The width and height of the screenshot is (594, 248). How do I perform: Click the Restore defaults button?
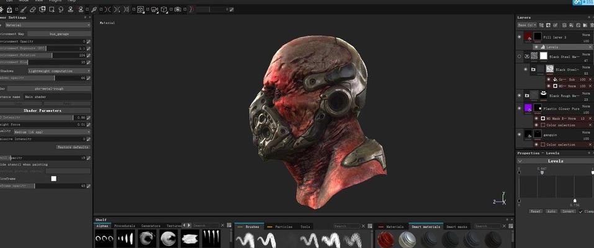tap(73, 147)
